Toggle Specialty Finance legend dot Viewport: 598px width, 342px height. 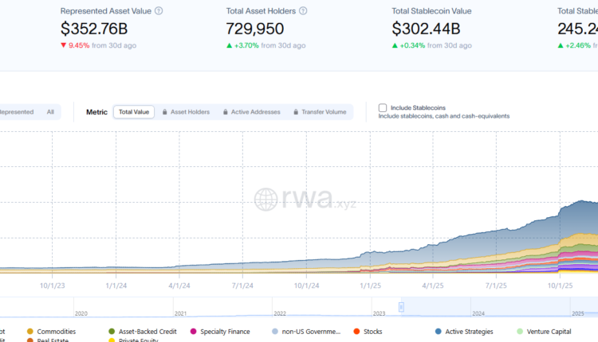point(194,332)
